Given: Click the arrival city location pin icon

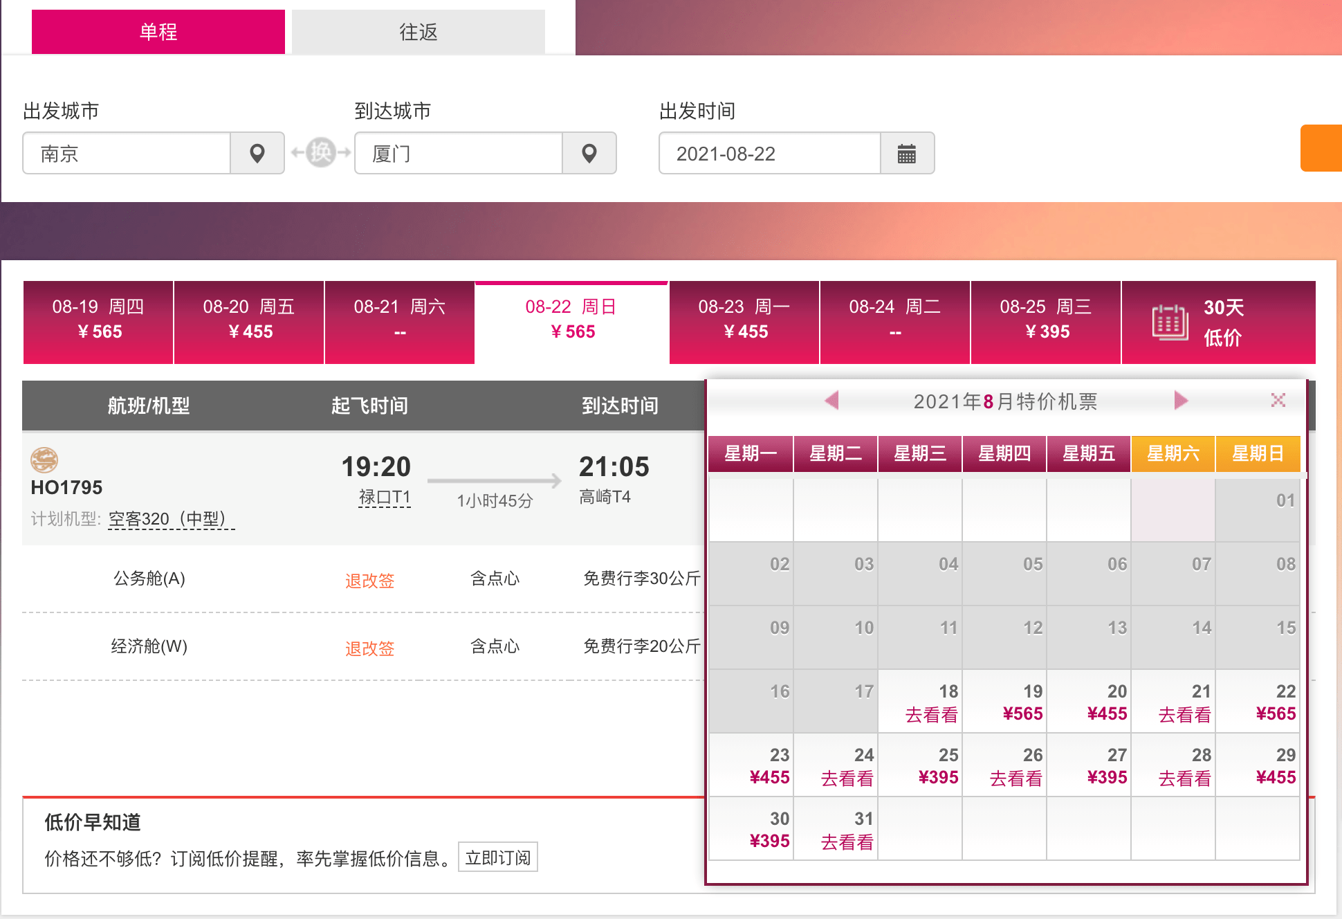Looking at the screenshot, I should [x=589, y=153].
